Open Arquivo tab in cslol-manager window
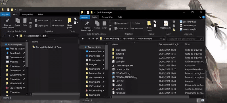The width and height of the screenshot is (227, 103). click(85, 17)
